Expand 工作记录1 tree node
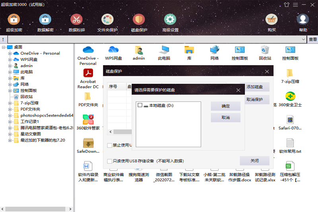This screenshot has height=212, width=318. [10, 122]
